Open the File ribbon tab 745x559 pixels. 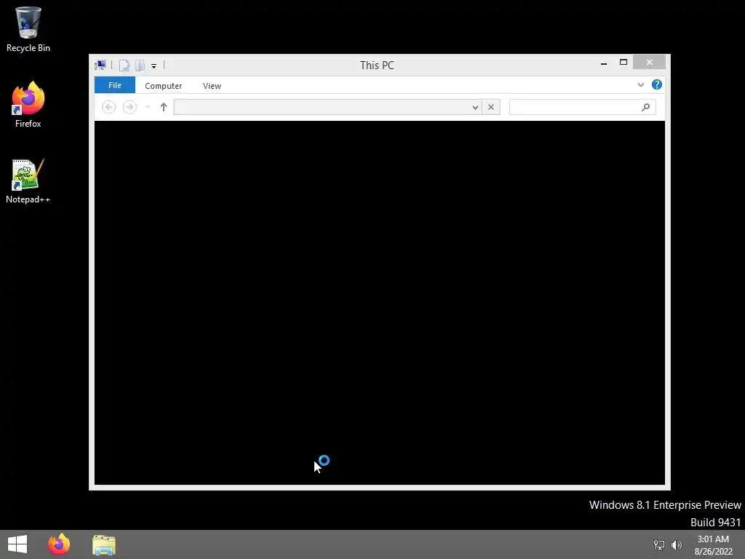[115, 85]
